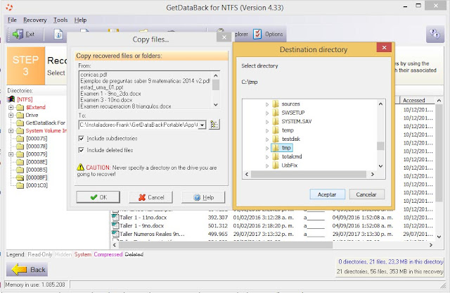Screen dimensions: 450x293
Task: Expand the [000079] tree node
Action: click(x=11, y=154)
